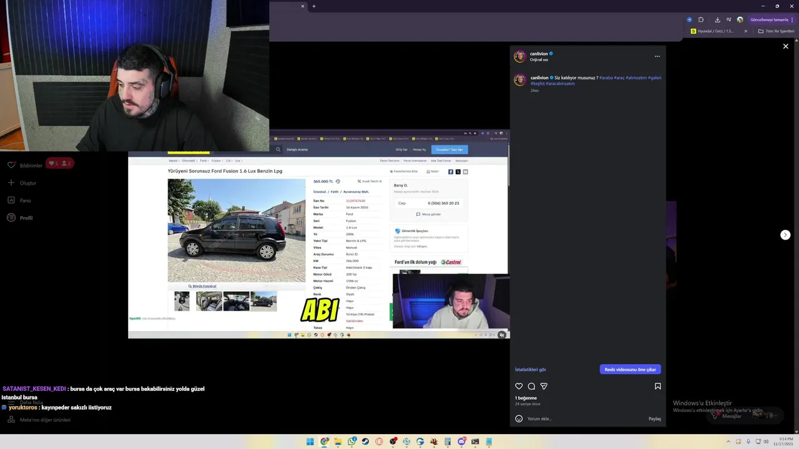Open the three-dot post options menu

[x=657, y=56]
